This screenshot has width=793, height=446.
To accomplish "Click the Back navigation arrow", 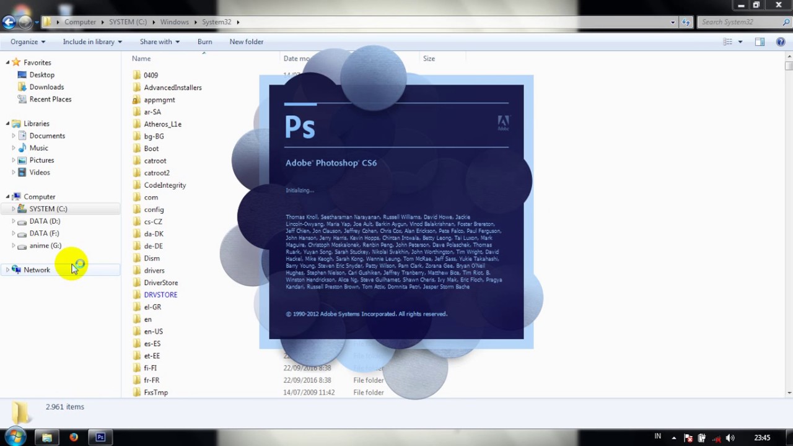I will point(8,22).
